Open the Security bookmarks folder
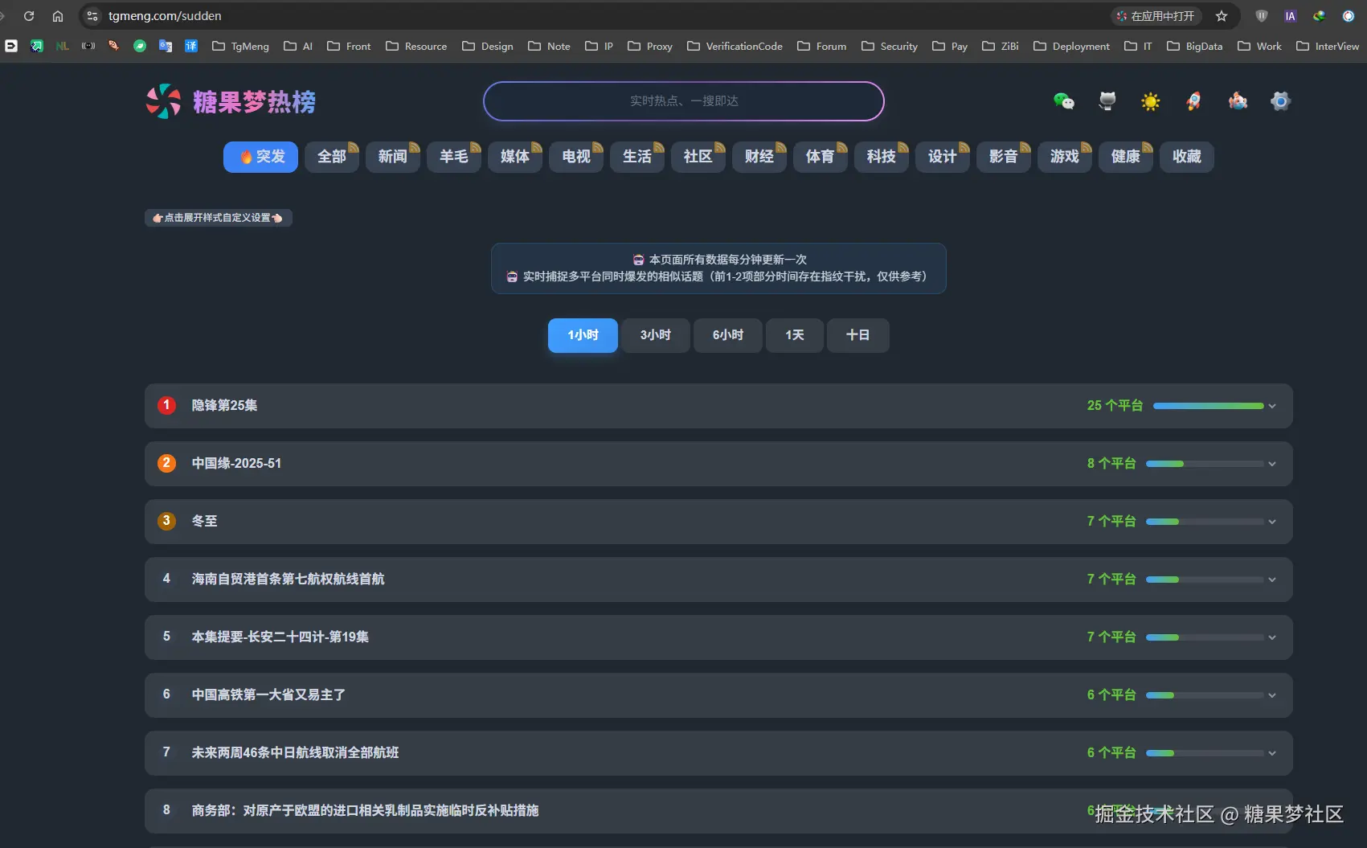Viewport: 1367px width, 848px height. [x=890, y=46]
